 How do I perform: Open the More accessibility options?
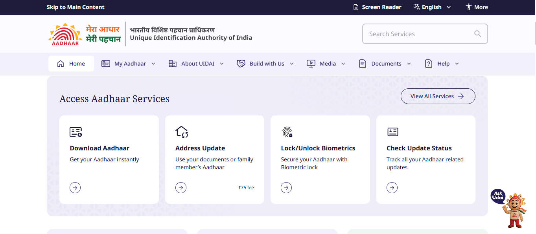coord(477,7)
